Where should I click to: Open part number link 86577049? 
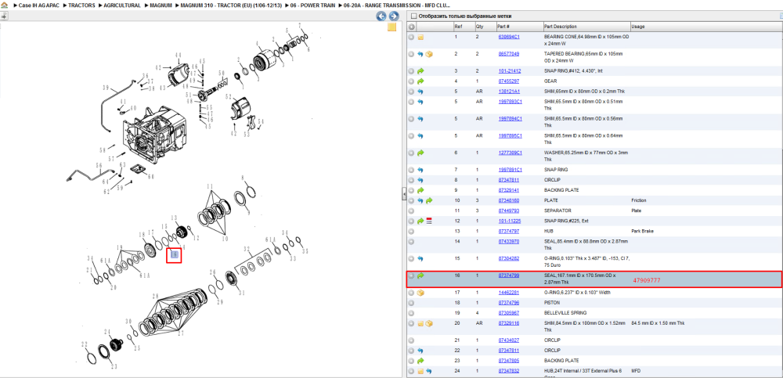[509, 54]
